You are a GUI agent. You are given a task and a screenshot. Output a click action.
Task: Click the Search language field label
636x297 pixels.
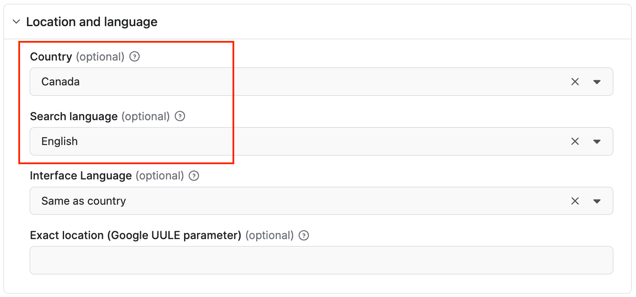73,116
